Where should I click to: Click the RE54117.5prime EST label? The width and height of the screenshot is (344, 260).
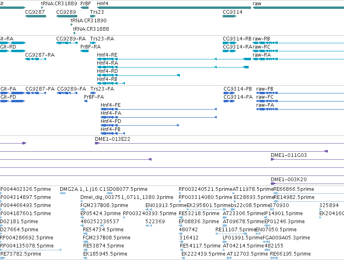(x=200, y=246)
